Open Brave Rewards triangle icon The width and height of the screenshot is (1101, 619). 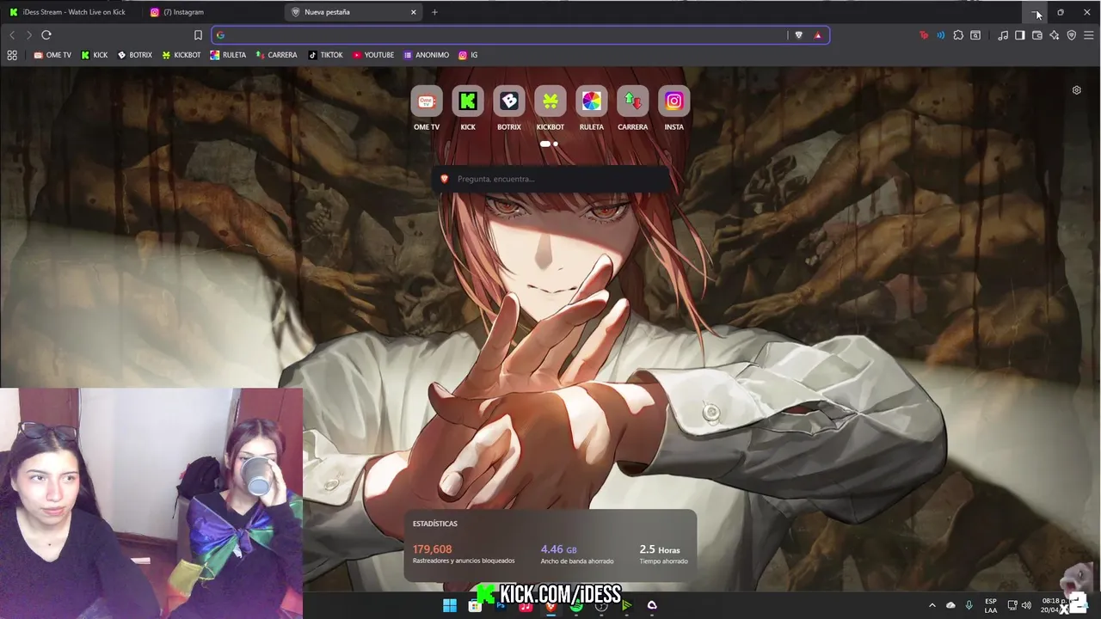817,35
